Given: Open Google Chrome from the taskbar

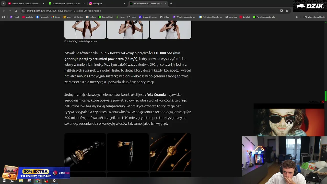Looking at the screenshot, I should 38,181.
